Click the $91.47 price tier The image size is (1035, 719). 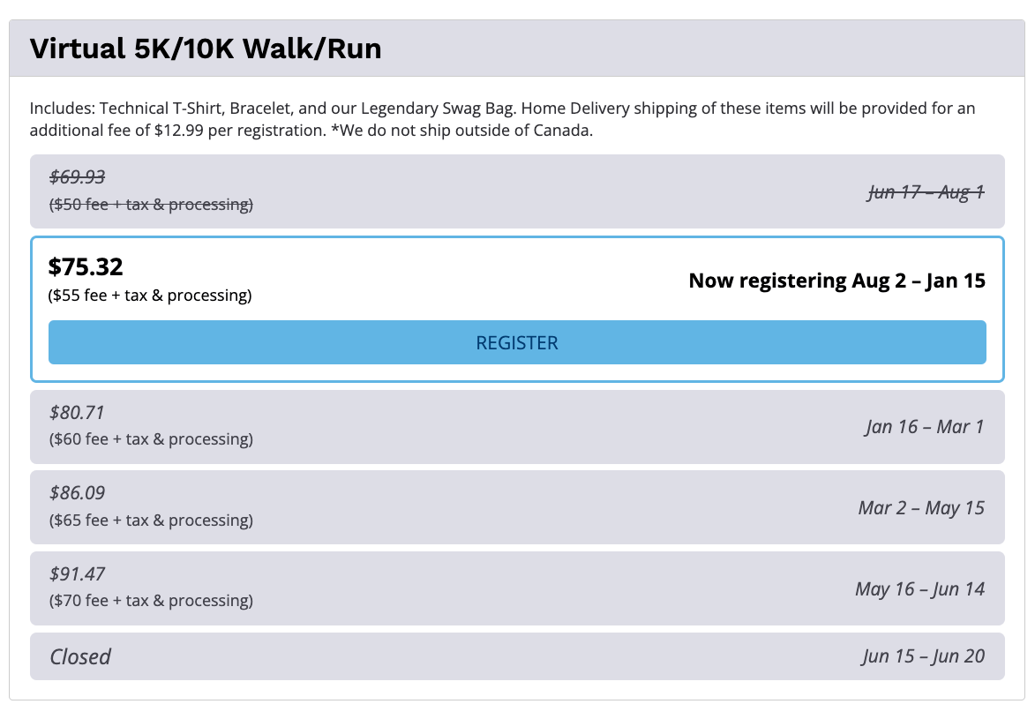tap(78, 574)
